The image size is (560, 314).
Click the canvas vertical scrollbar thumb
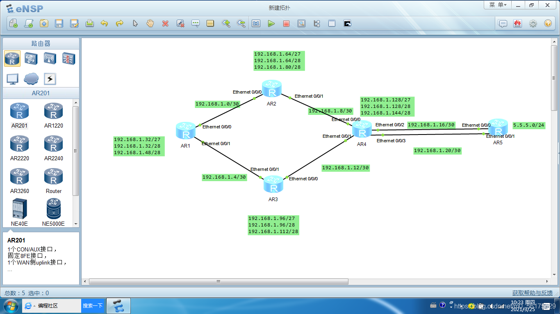(x=554, y=78)
